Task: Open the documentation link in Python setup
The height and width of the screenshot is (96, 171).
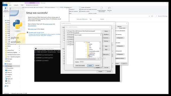Action: click(x=32, y=26)
